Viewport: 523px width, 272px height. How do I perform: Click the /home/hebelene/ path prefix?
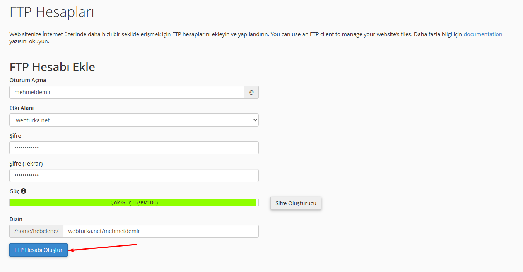click(x=36, y=231)
